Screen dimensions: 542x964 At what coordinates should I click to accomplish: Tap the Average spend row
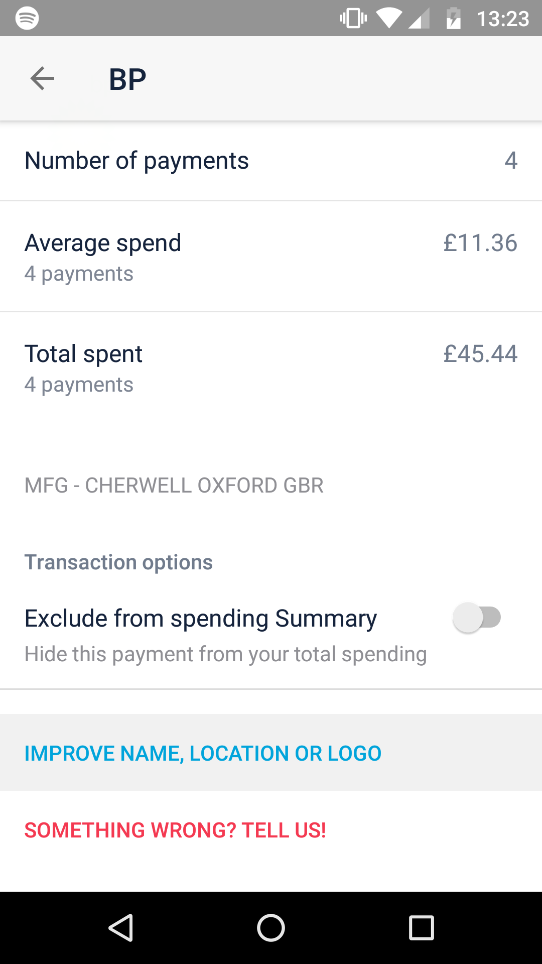[x=271, y=256]
